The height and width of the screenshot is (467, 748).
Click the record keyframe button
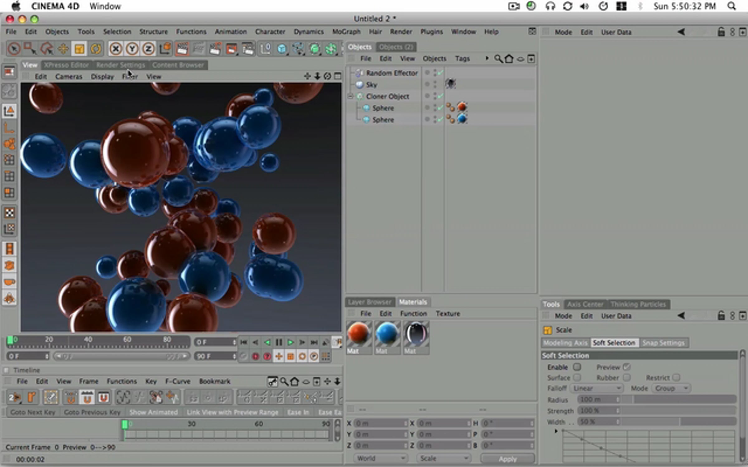(x=255, y=356)
